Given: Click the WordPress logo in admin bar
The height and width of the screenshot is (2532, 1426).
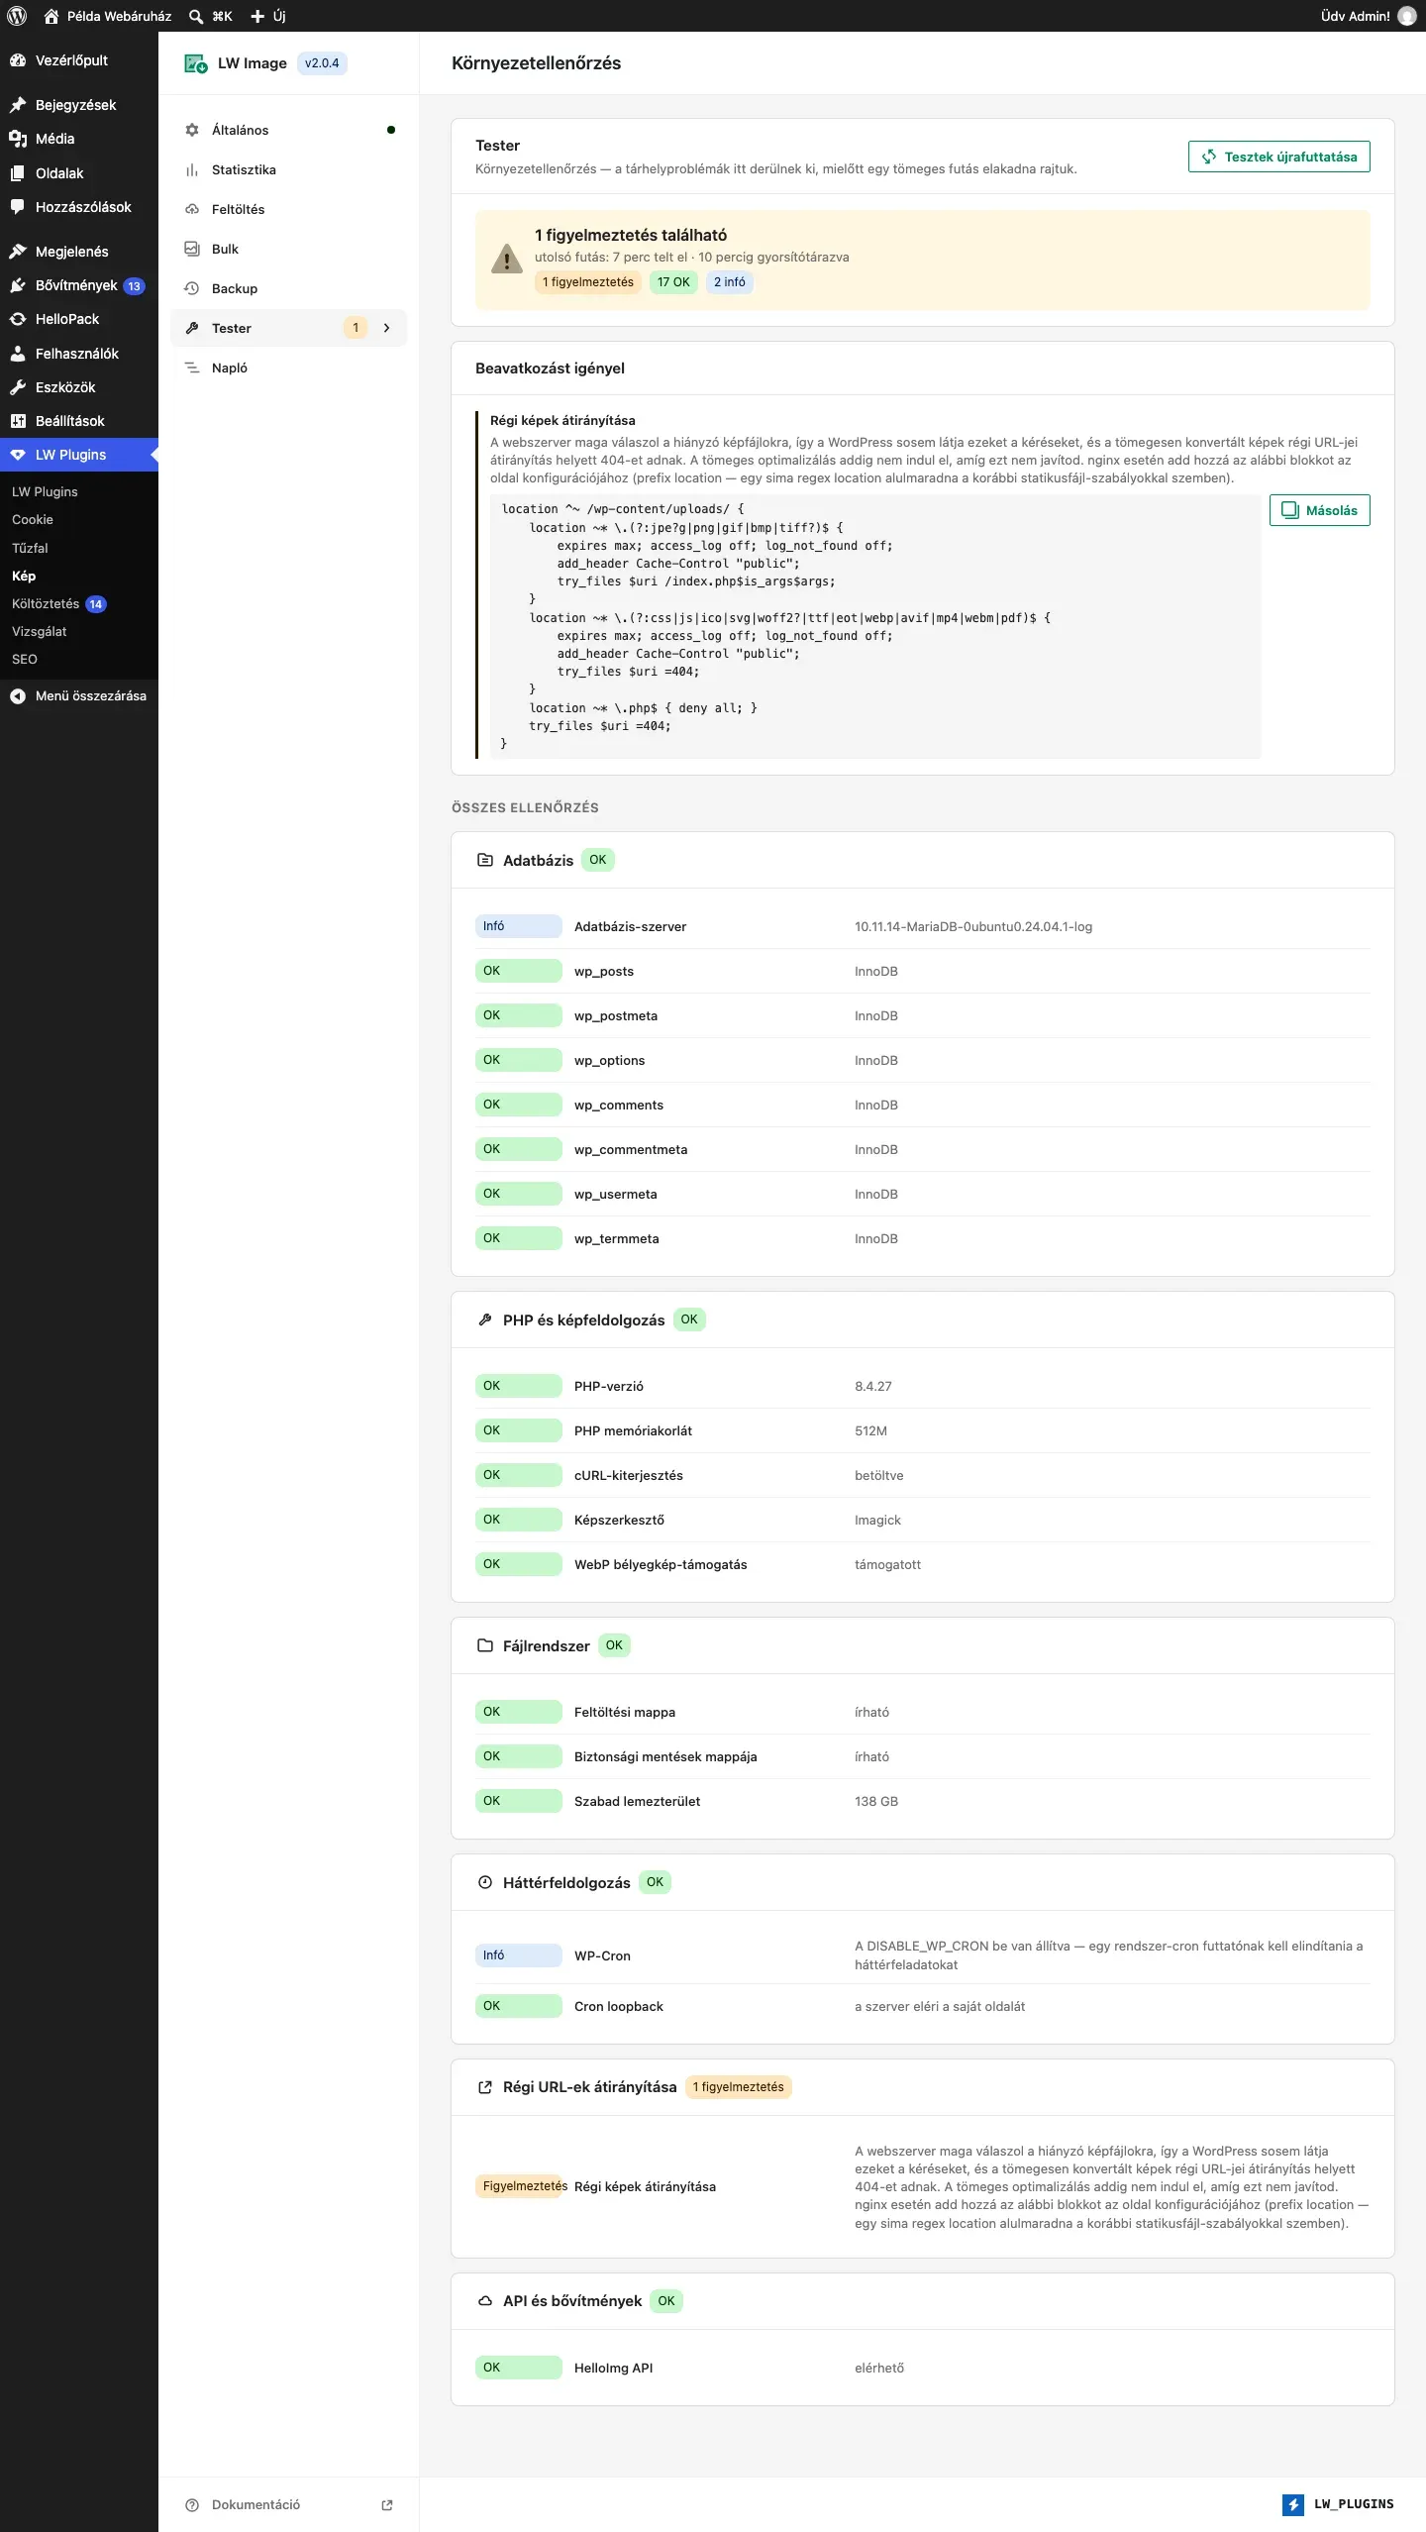Looking at the screenshot, I should pos(17,16).
